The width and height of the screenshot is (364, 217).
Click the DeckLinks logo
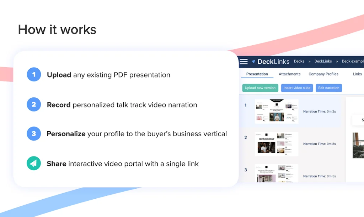[x=271, y=62]
